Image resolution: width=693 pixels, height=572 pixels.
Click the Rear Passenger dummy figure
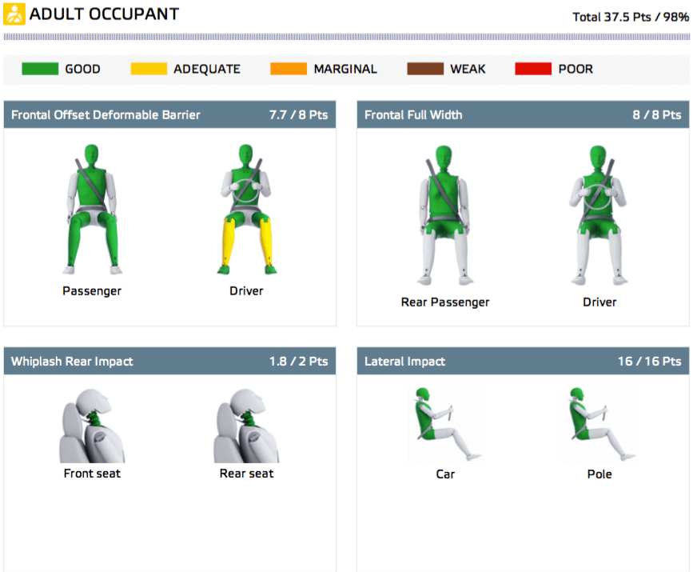click(x=445, y=216)
